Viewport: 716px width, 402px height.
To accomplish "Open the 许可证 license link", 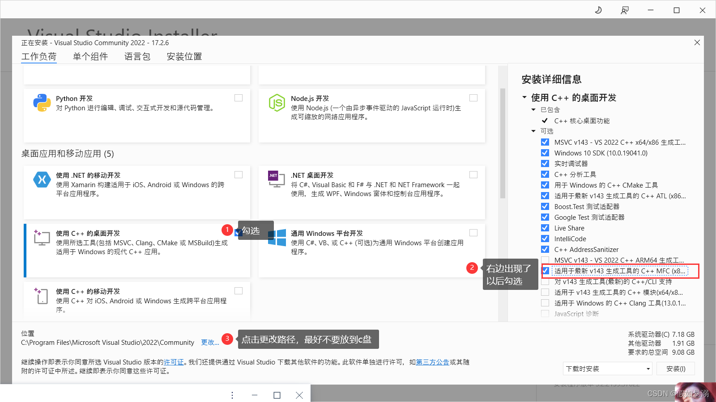I will (174, 362).
